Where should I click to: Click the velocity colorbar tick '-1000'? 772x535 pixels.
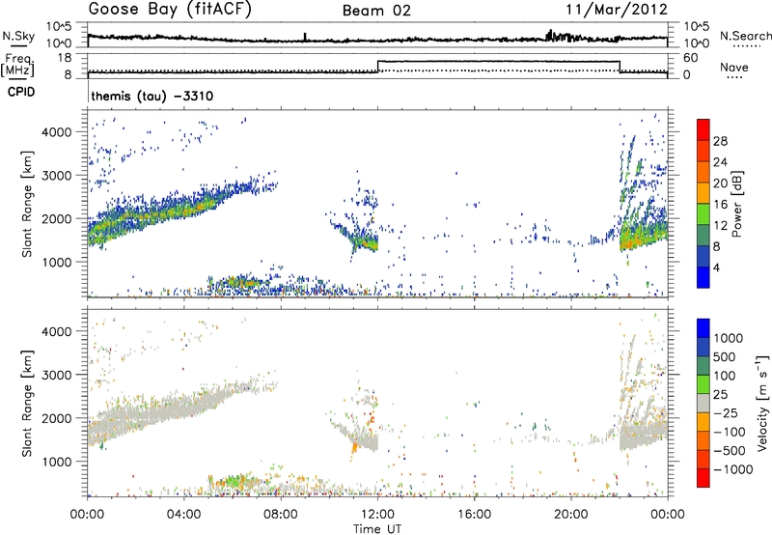coord(732,469)
